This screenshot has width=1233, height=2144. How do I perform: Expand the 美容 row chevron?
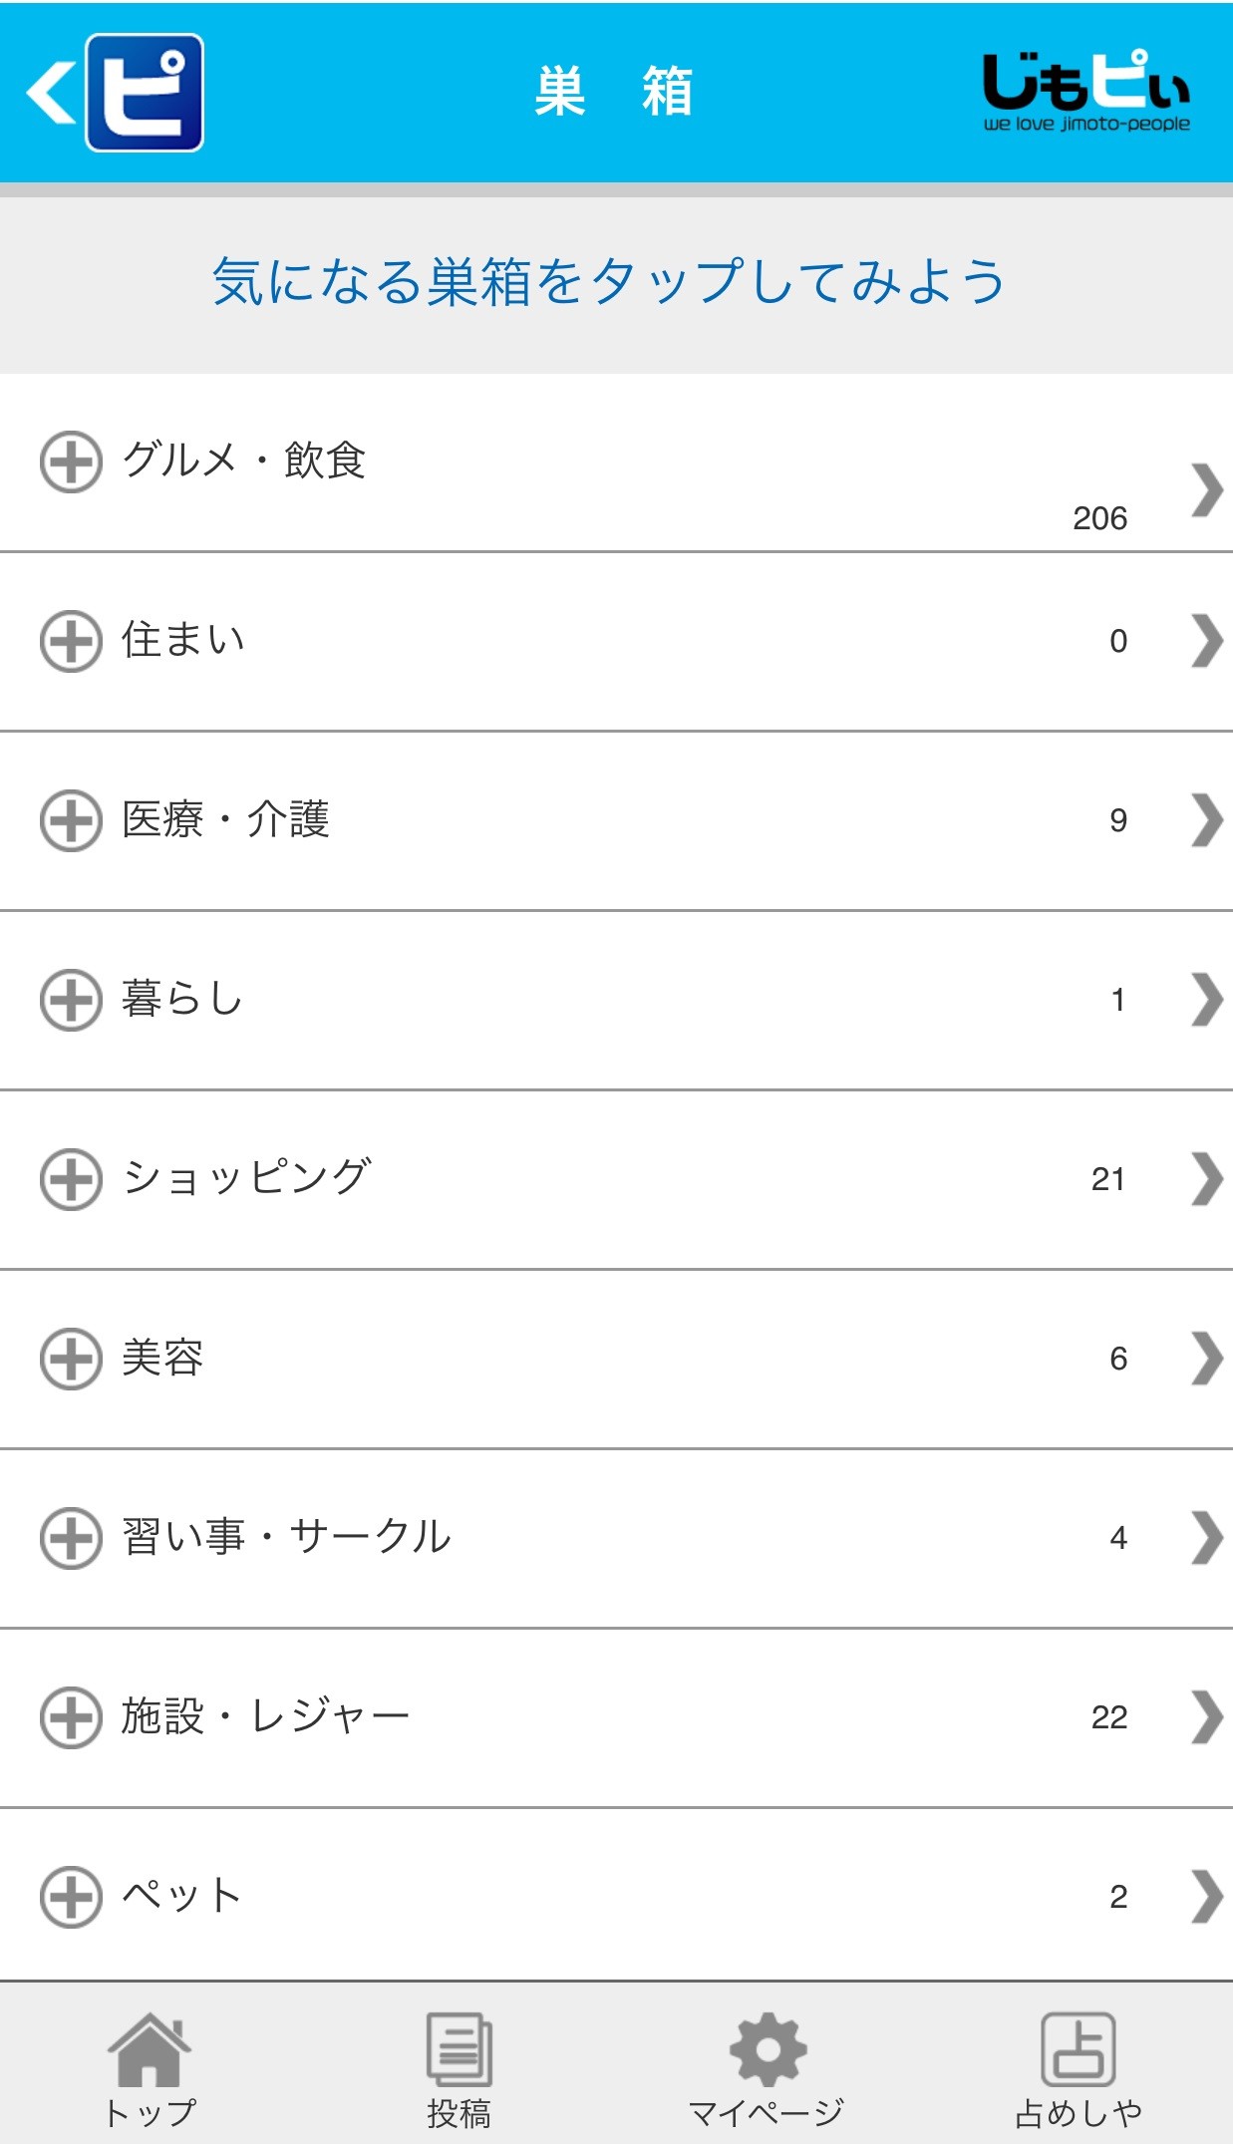tap(1206, 1359)
